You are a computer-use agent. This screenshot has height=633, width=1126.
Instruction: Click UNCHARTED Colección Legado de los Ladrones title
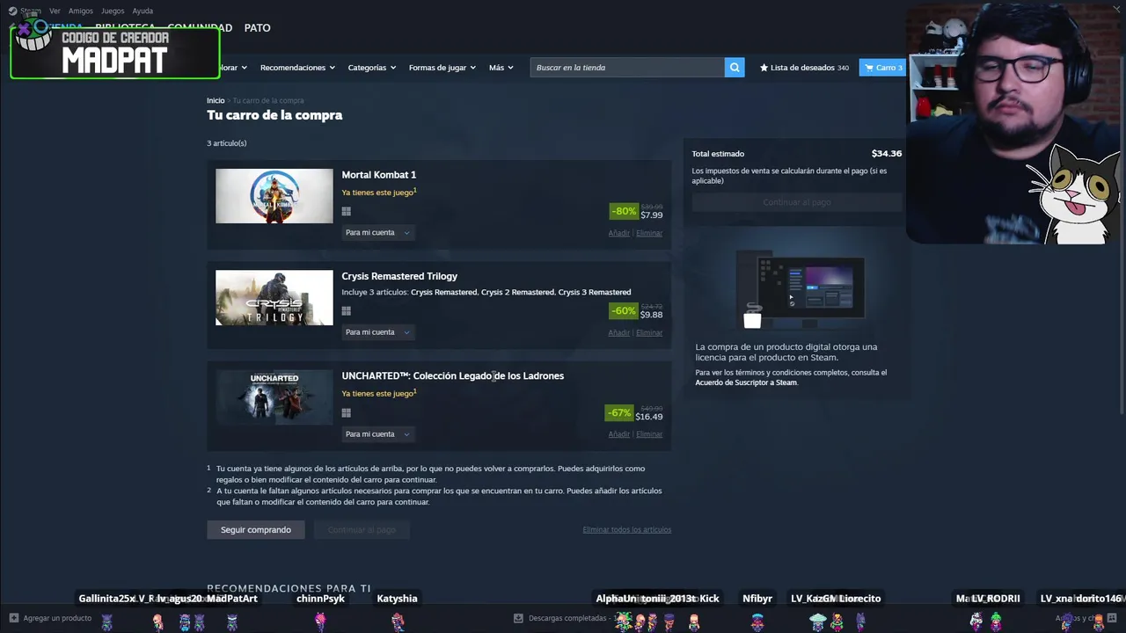453,376
